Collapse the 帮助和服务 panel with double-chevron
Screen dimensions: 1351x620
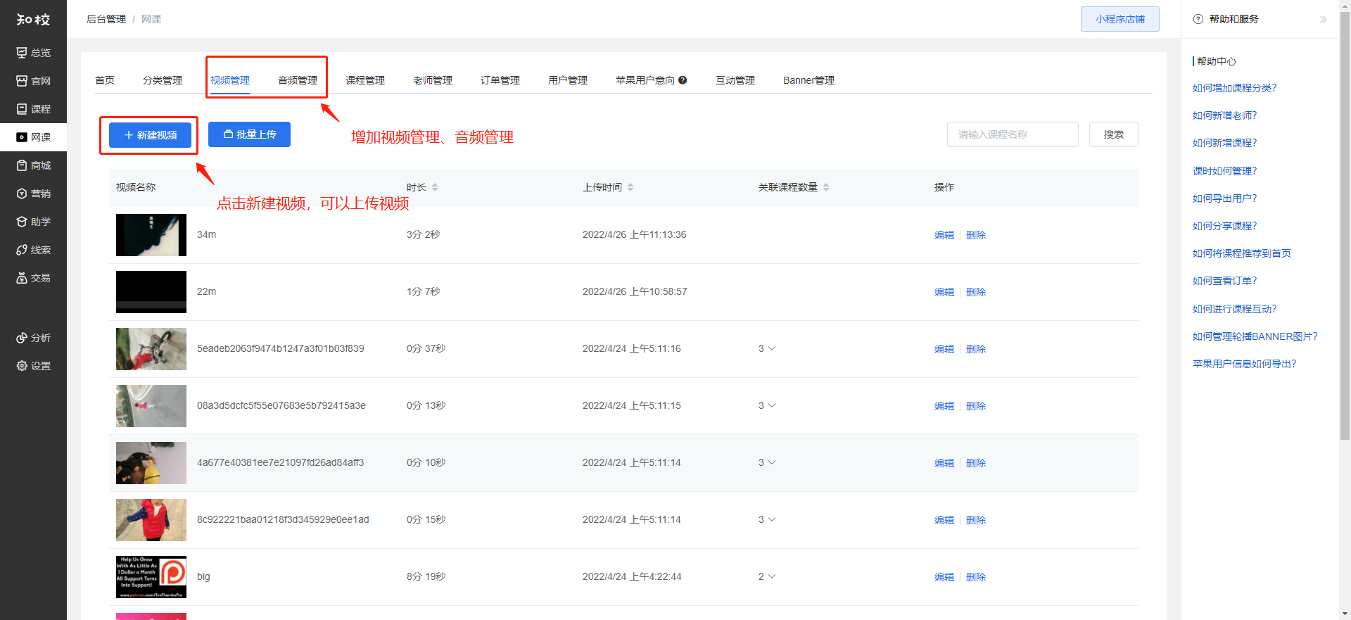tap(1323, 20)
